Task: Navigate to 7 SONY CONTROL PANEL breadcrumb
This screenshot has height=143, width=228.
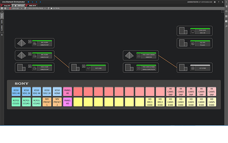Action: [35, 8]
